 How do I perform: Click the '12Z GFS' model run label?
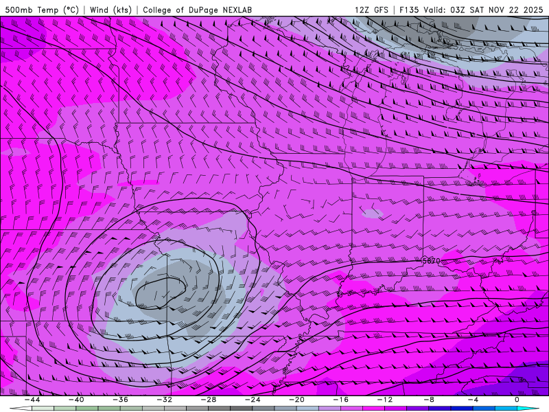point(371,10)
